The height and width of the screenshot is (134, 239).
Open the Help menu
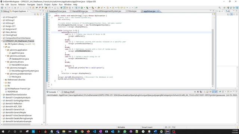pyautogui.click(x=75, y=4)
